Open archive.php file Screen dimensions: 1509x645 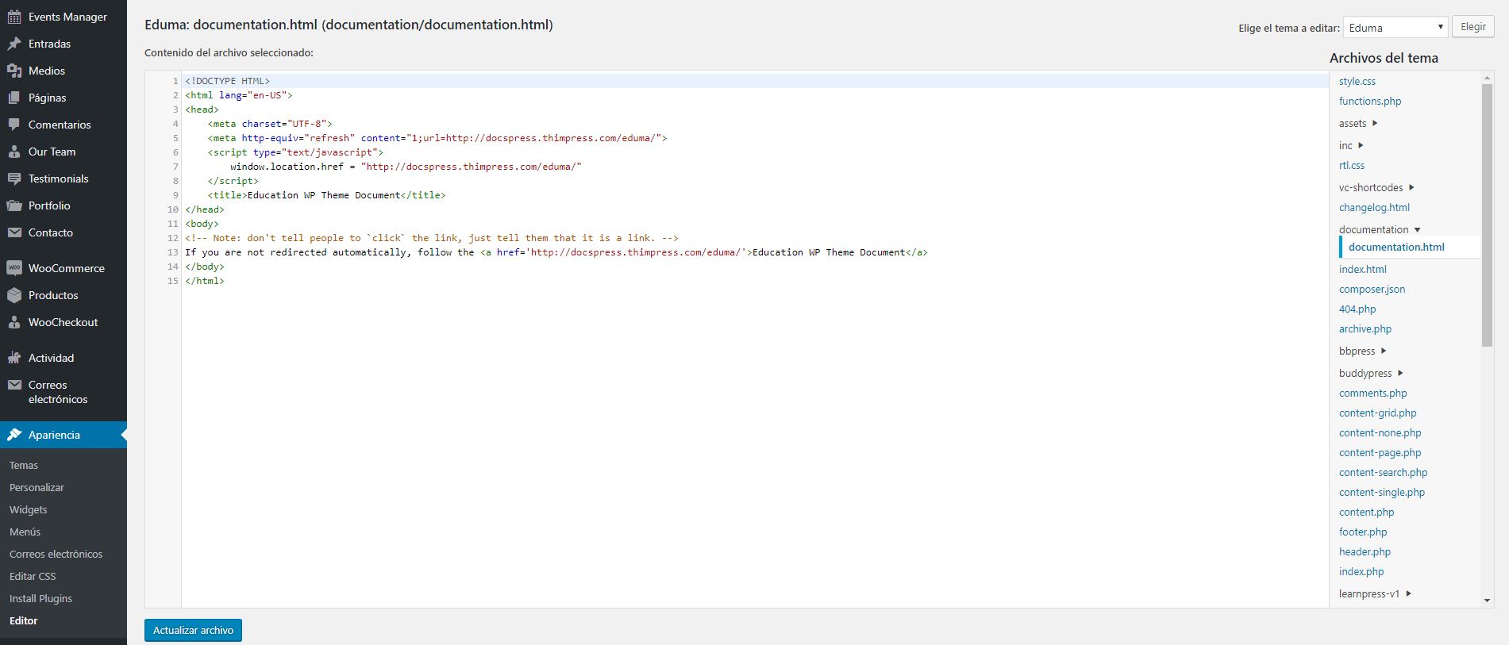coord(1365,329)
